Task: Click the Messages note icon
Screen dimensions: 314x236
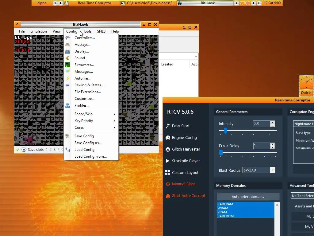Action: click(67, 71)
